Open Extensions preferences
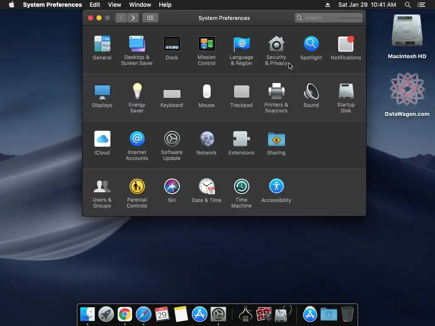This screenshot has width=435, height=326. point(241,143)
